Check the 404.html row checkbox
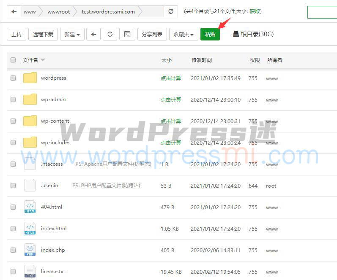This screenshot has height=280, width=337. tap(13, 207)
